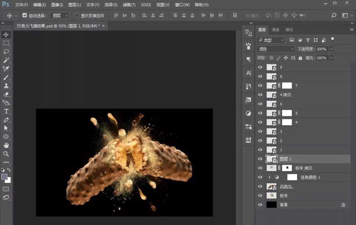Select the Lasso tool
The height and width of the screenshot is (225, 356).
(x=6, y=52)
